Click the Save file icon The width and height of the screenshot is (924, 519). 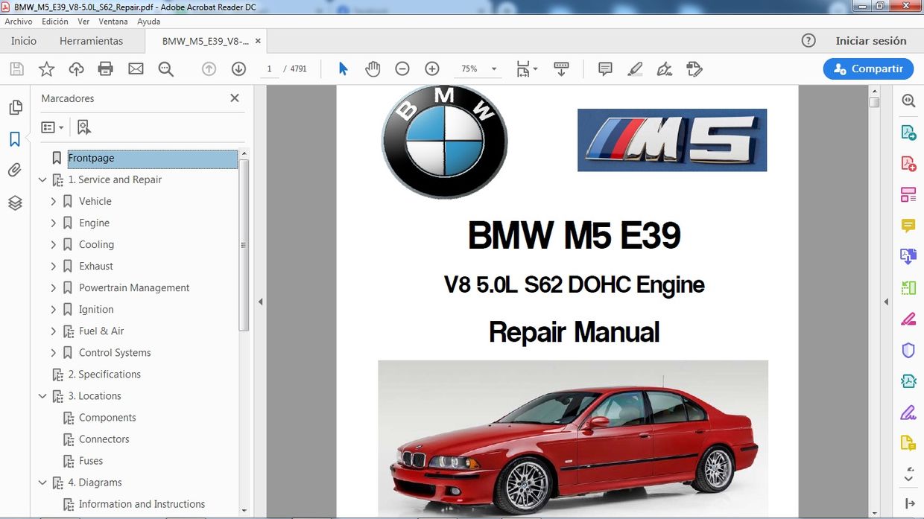click(x=16, y=69)
